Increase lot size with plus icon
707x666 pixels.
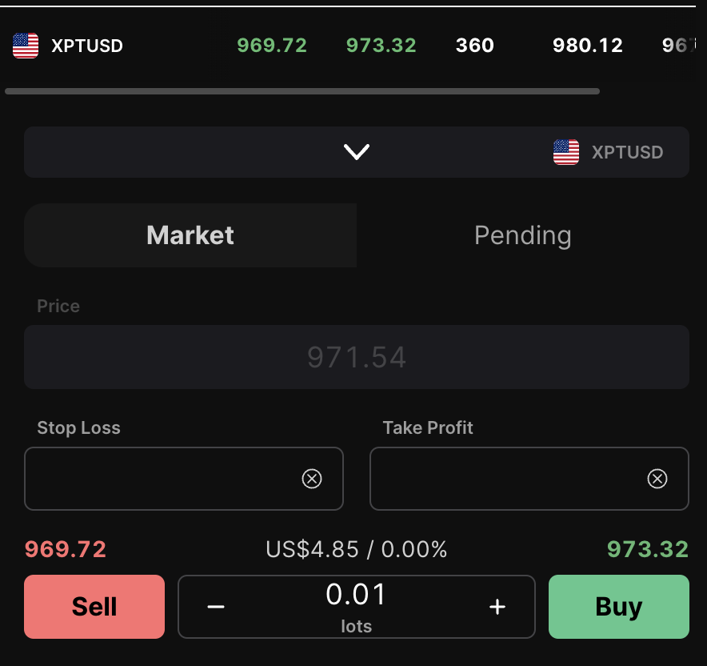(497, 607)
